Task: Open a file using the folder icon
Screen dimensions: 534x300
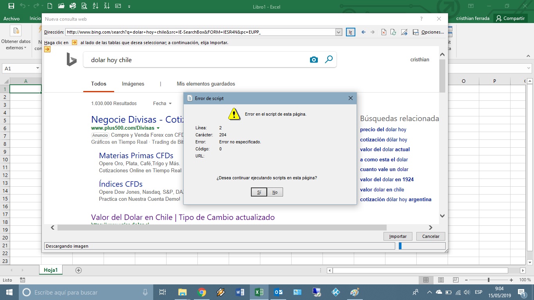Action: click(x=61, y=6)
